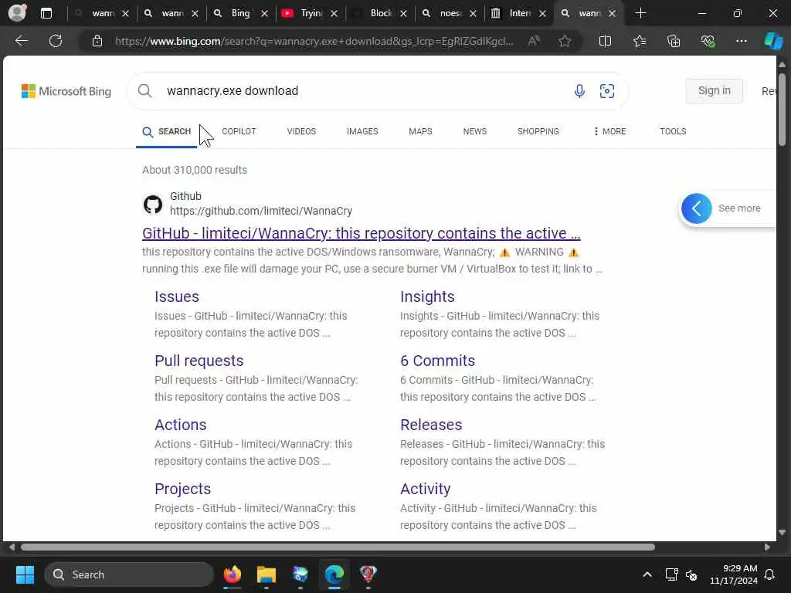Open File Explorer from the taskbar
This screenshot has height=593, width=791.
[x=266, y=574]
